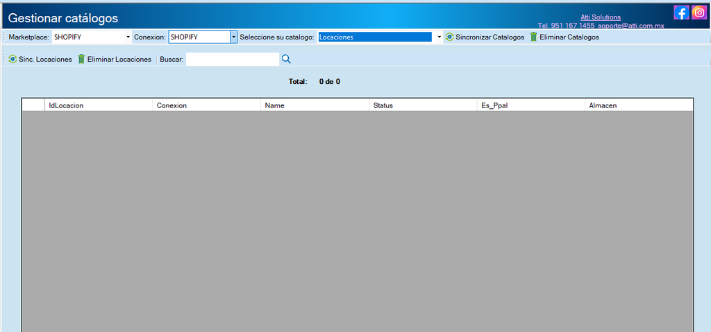Select the Marketplace SHOPIFY combo box
The image size is (711, 332).
(92, 37)
